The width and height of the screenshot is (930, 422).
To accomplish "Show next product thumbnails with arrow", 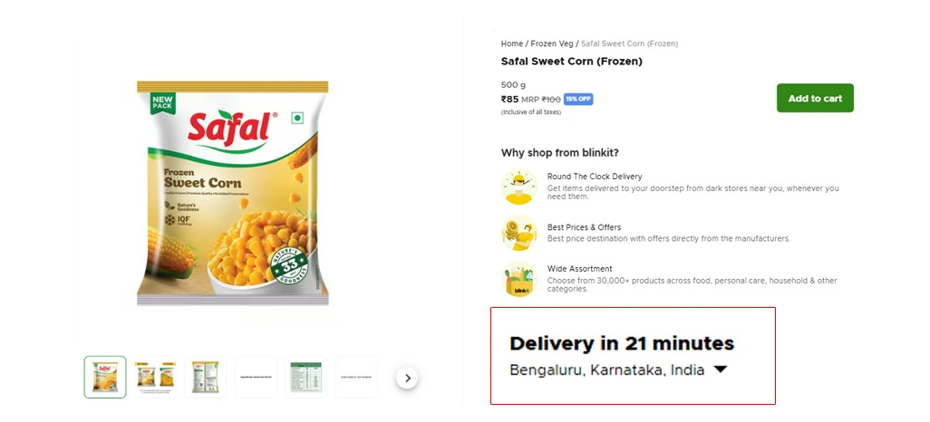I will (x=407, y=378).
